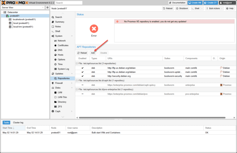Open the ZFS disks section
The height and width of the screenshot is (153, 237).
60,107
